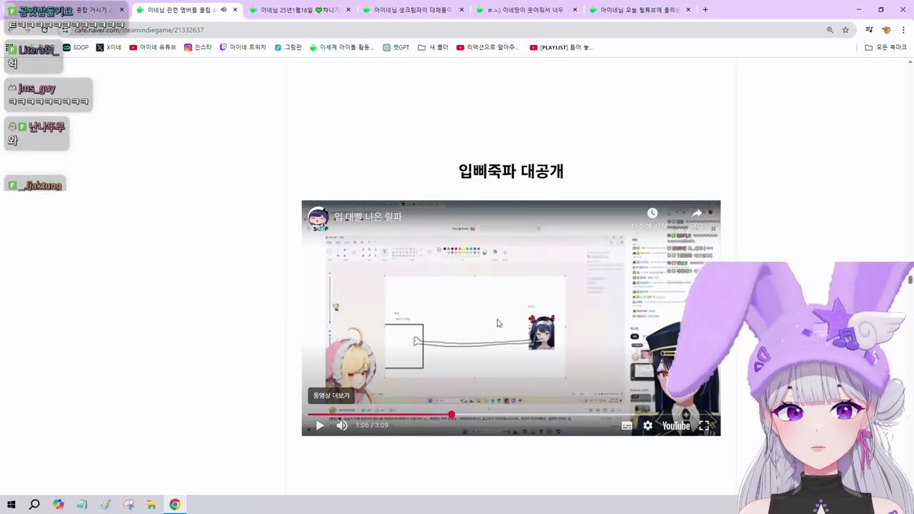Open the Windows Start menu
This screenshot has height=514, width=914.
[x=11, y=505]
